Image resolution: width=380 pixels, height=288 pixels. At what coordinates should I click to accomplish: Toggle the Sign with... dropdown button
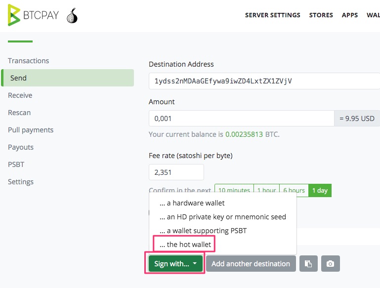175,263
